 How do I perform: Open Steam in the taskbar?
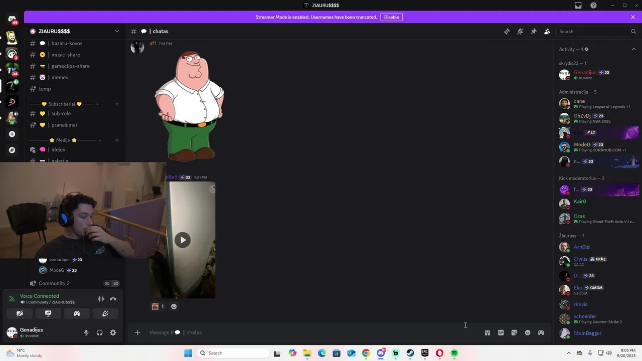(x=410, y=353)
